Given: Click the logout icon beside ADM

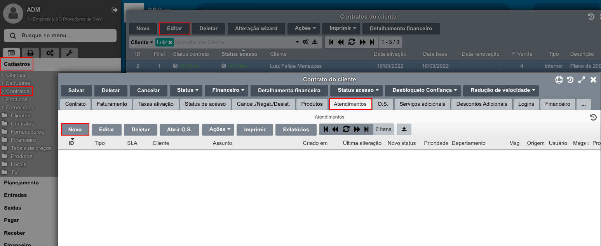Looking at the screenshot, I should click(115, 10).
